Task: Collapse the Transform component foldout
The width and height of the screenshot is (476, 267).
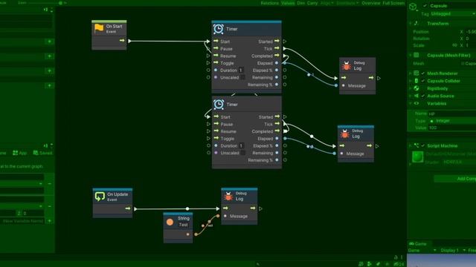Action: [411, 23]
